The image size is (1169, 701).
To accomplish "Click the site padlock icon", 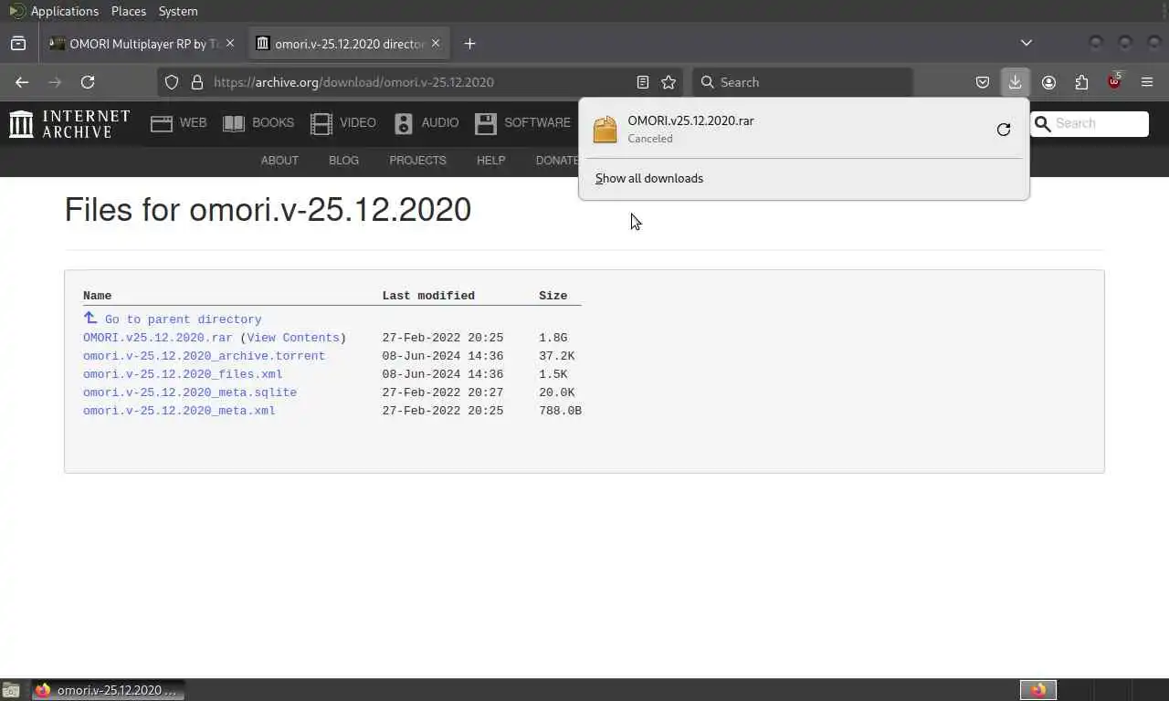I will click(196, 82).
